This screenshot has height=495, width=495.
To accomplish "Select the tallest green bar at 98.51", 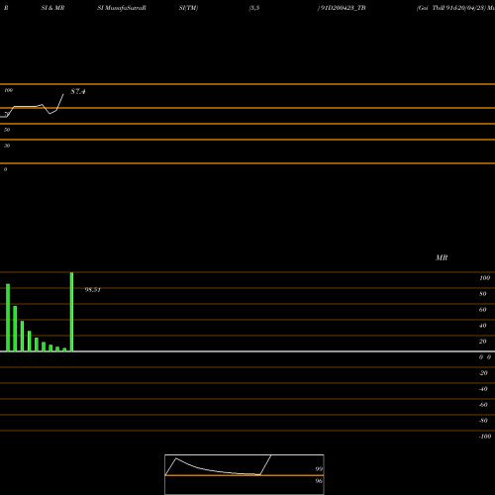I will 71,312.
